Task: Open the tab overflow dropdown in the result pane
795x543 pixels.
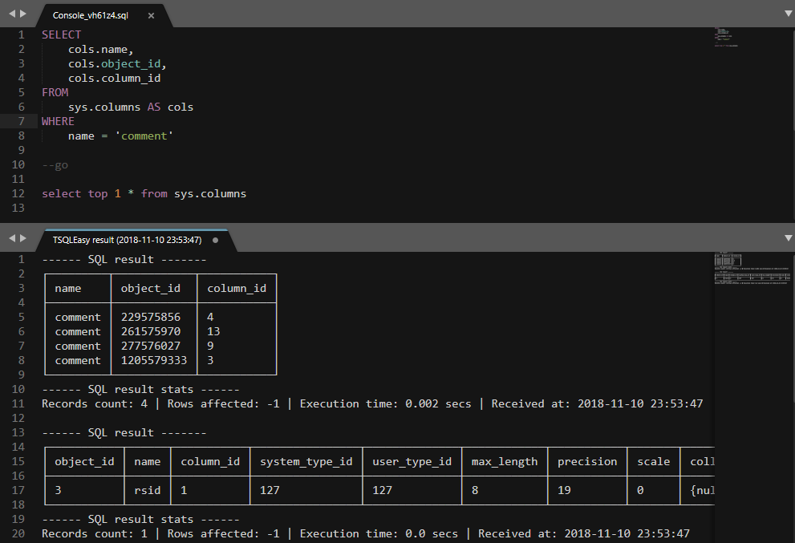Action: tap(787, 237)
